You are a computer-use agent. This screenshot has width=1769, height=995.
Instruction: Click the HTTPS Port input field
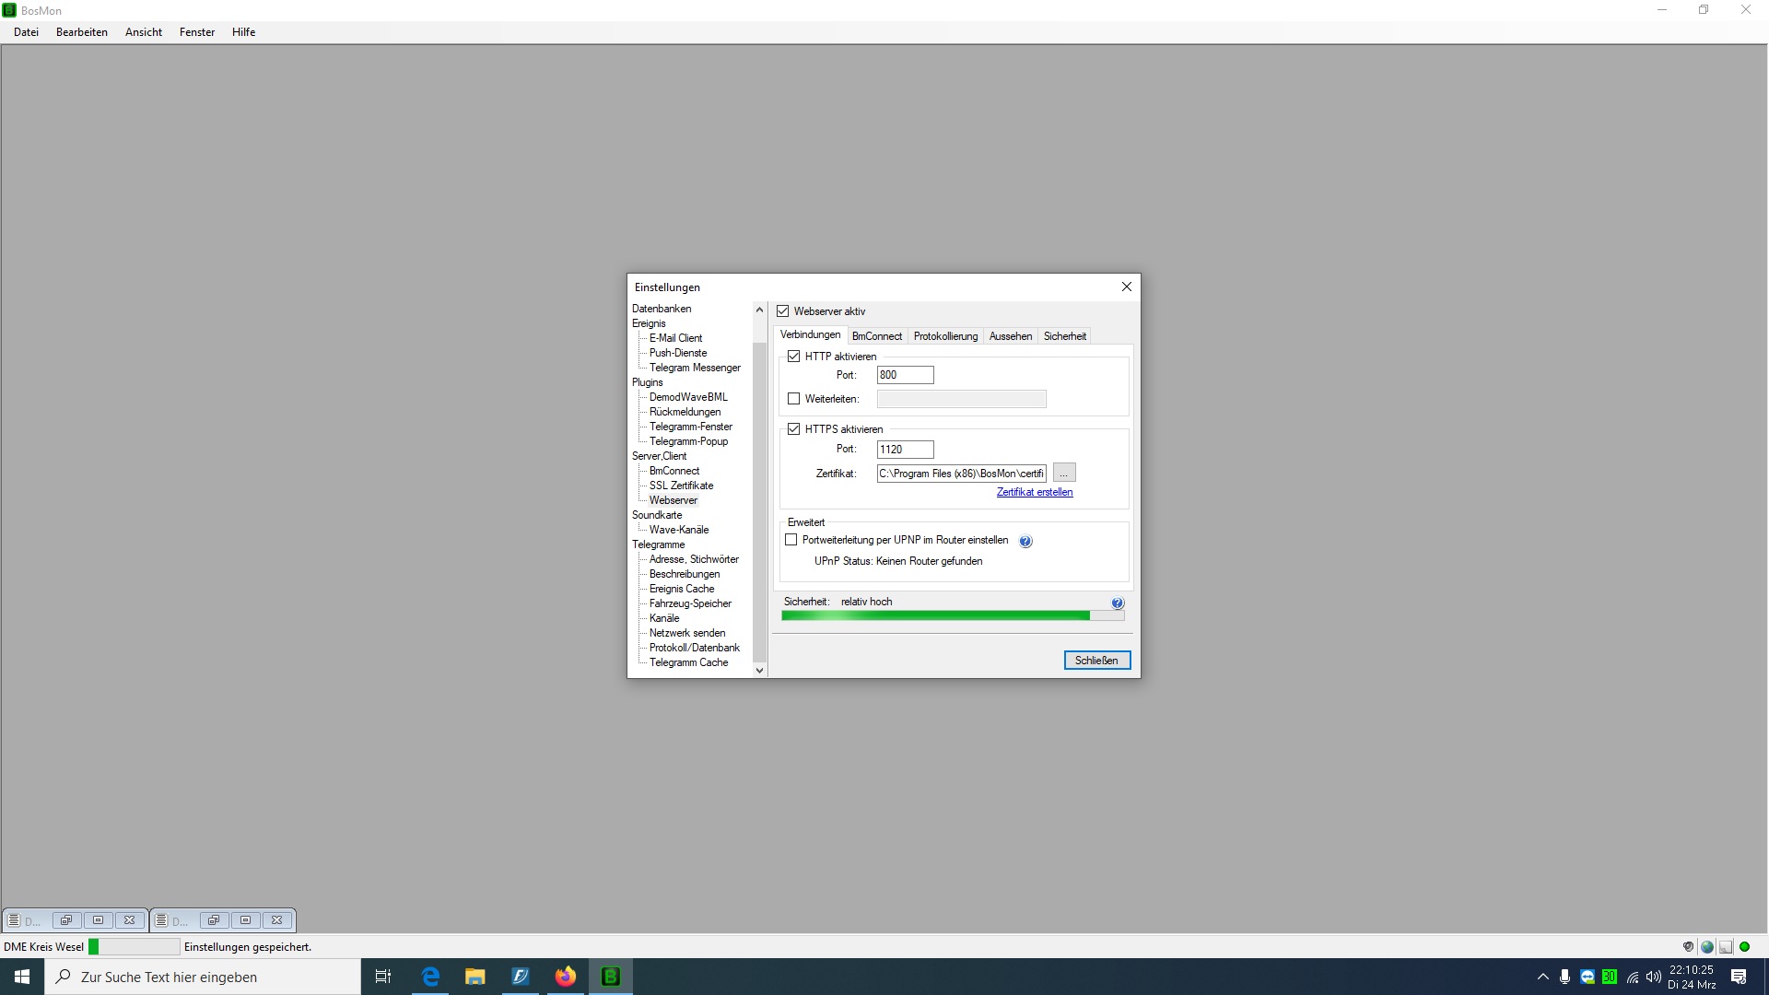(x=905, y=449)
